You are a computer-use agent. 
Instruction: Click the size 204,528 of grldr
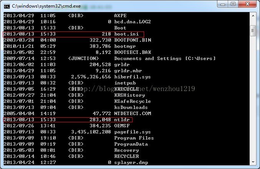[x=100, y=65]
